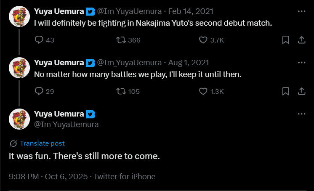Open more options on the main post
The width and height of the screenshot is (314, 191).
(301, 114)
